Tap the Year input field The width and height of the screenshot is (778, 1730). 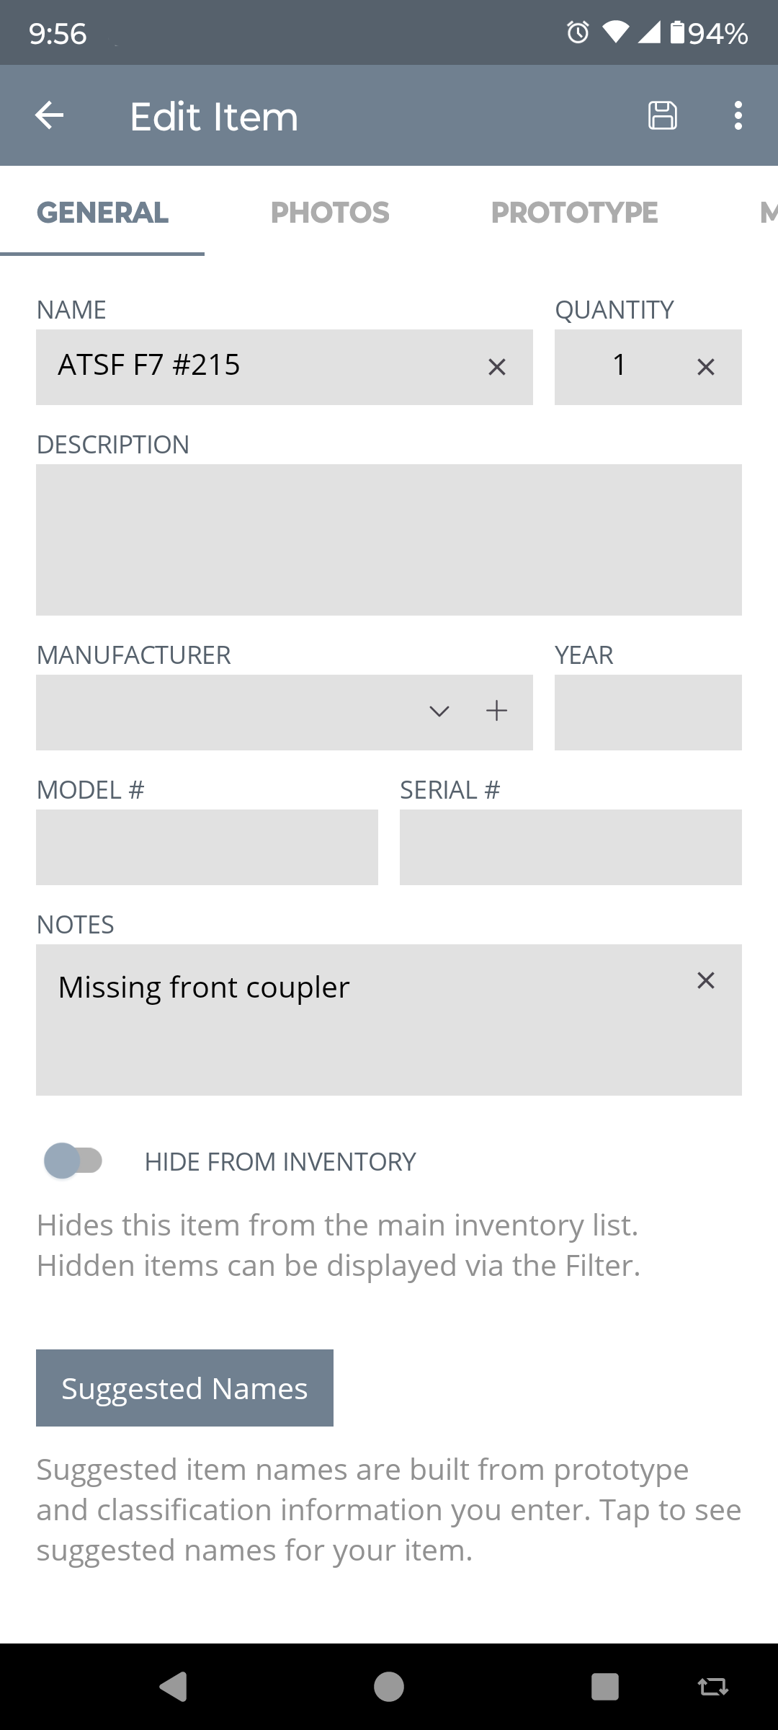648,712
